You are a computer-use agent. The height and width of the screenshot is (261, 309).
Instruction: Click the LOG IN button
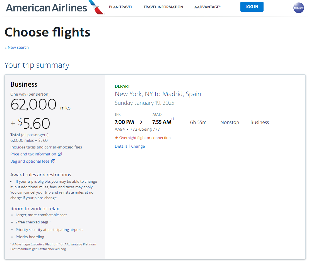coord(252,7)
